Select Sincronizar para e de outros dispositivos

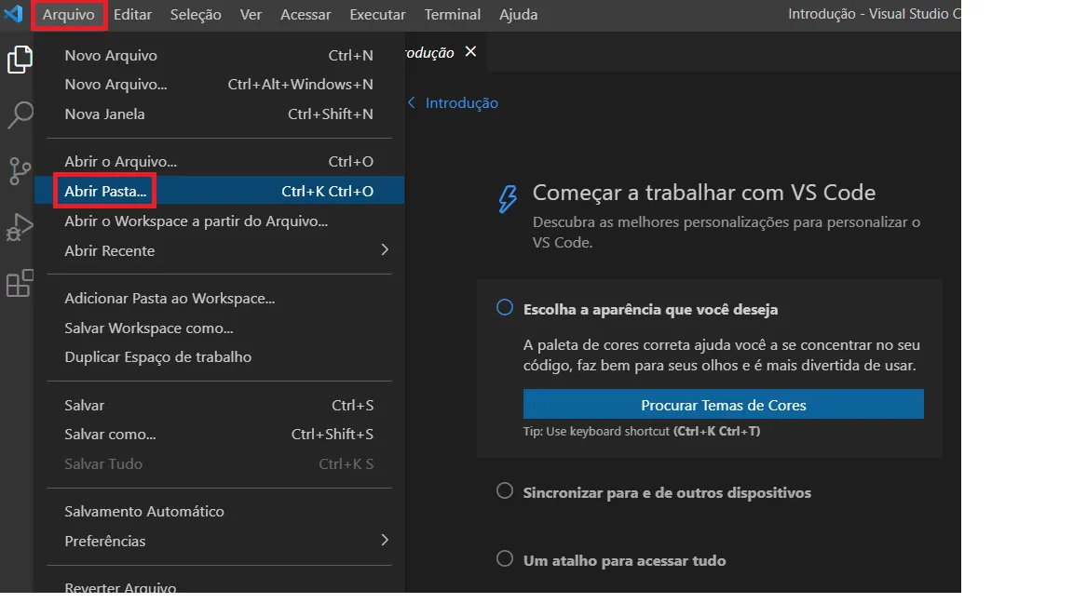[x=667, y=493]
